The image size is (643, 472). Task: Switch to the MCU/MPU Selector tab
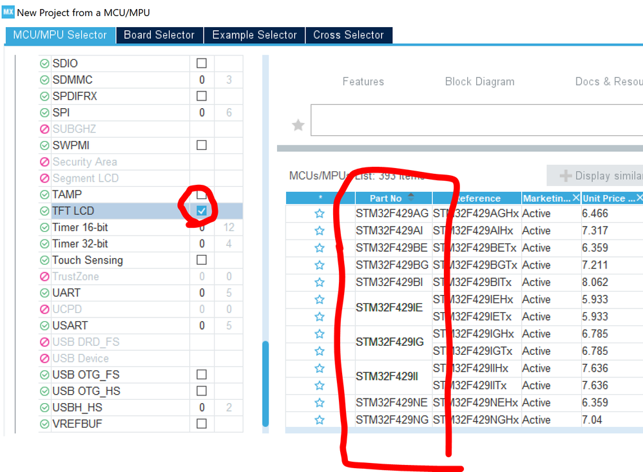[x=60, y=35]
